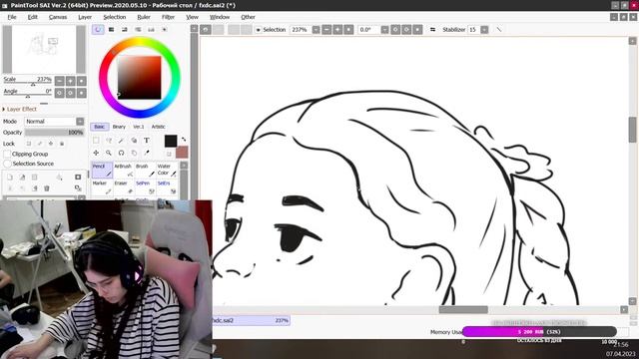Switch to the Ver.1 brush tab
The image size is (639, 359).
coord(139,127)
